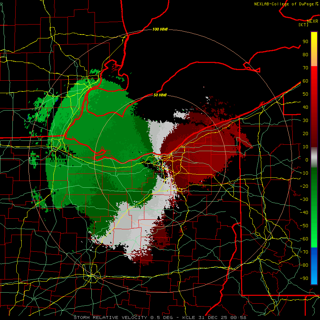
Task: Click the -60 value on velocity scale
Action: (x=304, y=239)
